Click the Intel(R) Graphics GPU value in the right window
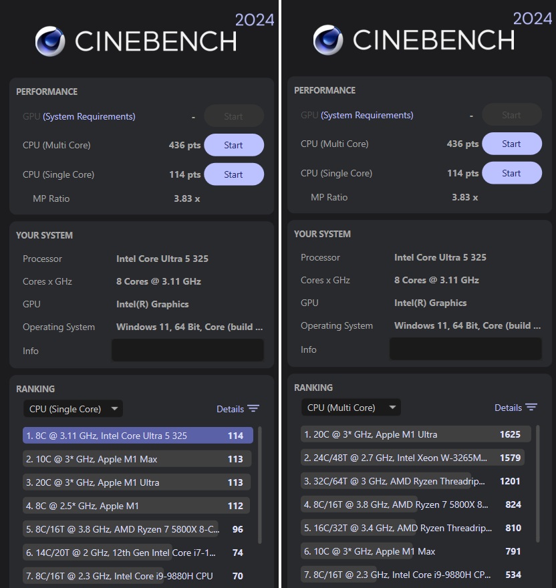556x588 pixels. (x=430, y=303)
